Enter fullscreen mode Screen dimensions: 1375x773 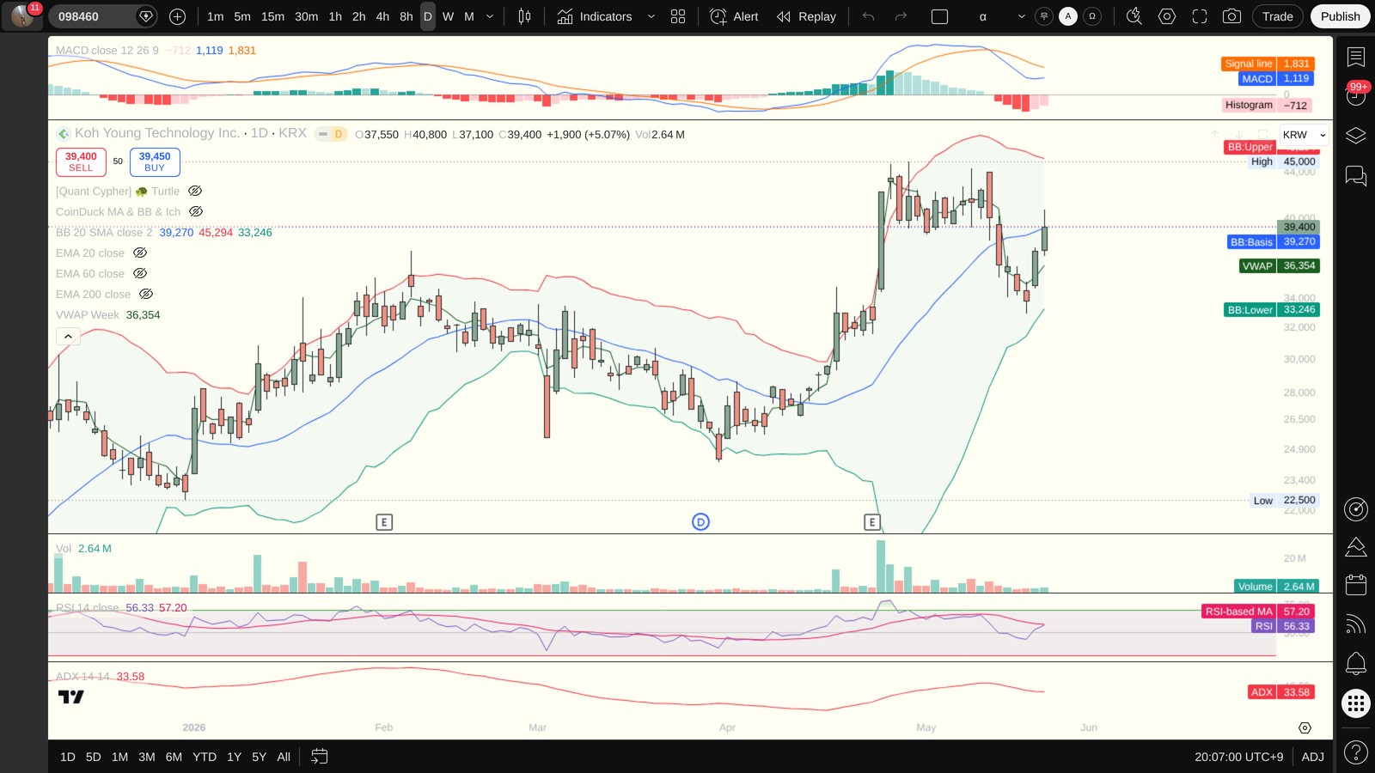(1199, 16)
